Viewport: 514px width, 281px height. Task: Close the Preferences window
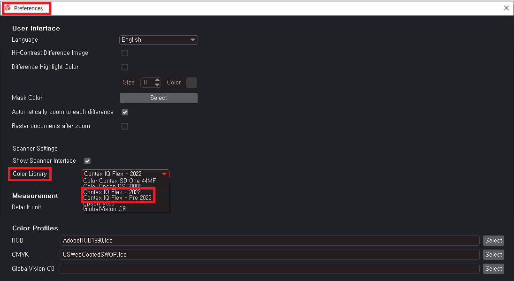(x=506, y=8)
